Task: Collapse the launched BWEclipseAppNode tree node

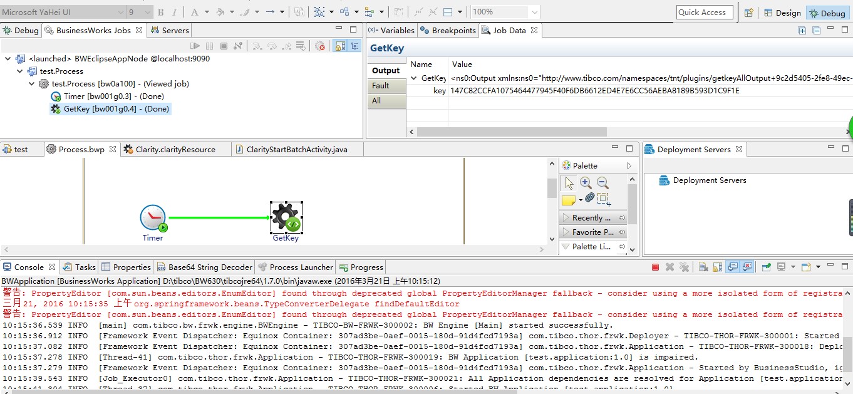Action: coord(8,58)
